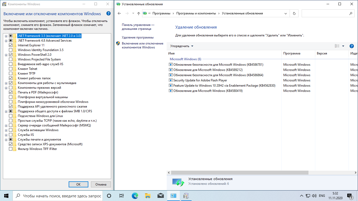Collapse Microsoft Windows (6) group header
Image resolution: width=358 pixels, height=201 pixels.
(186, 59)
